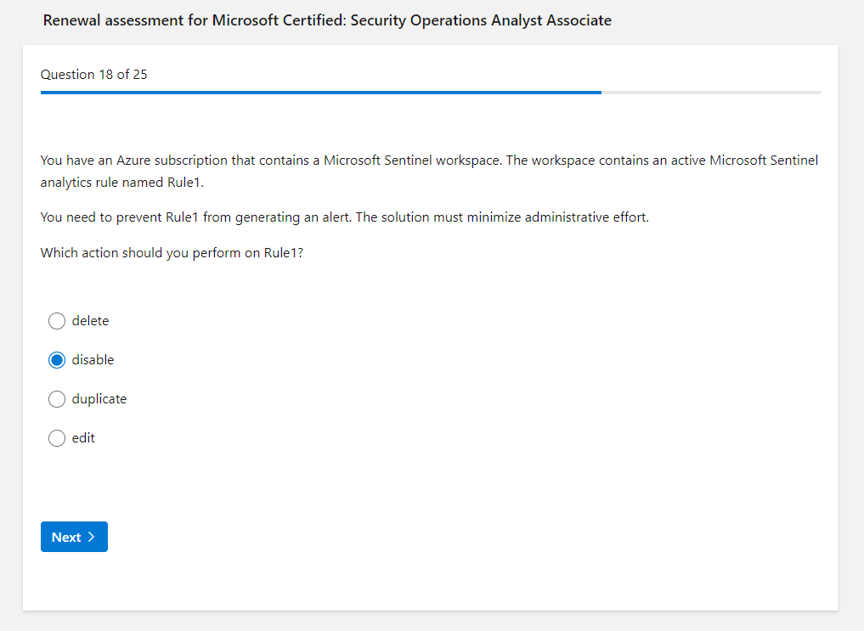Click the "delete" answer label text
Image resolution: width=864 pixels, height=631 pixels.
point(90,321)
